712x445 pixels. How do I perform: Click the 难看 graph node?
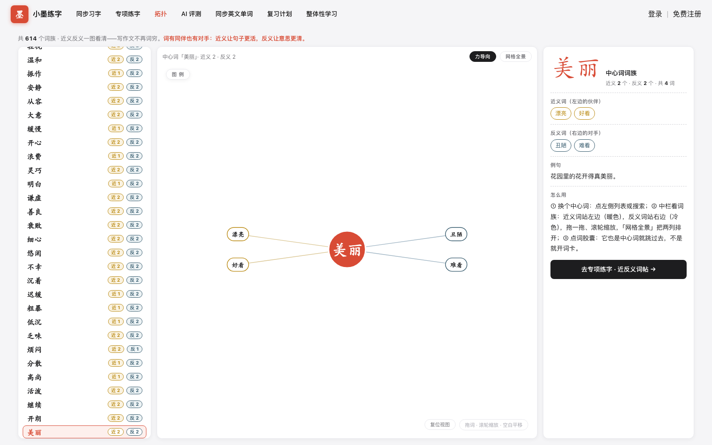tap(456, 265)
